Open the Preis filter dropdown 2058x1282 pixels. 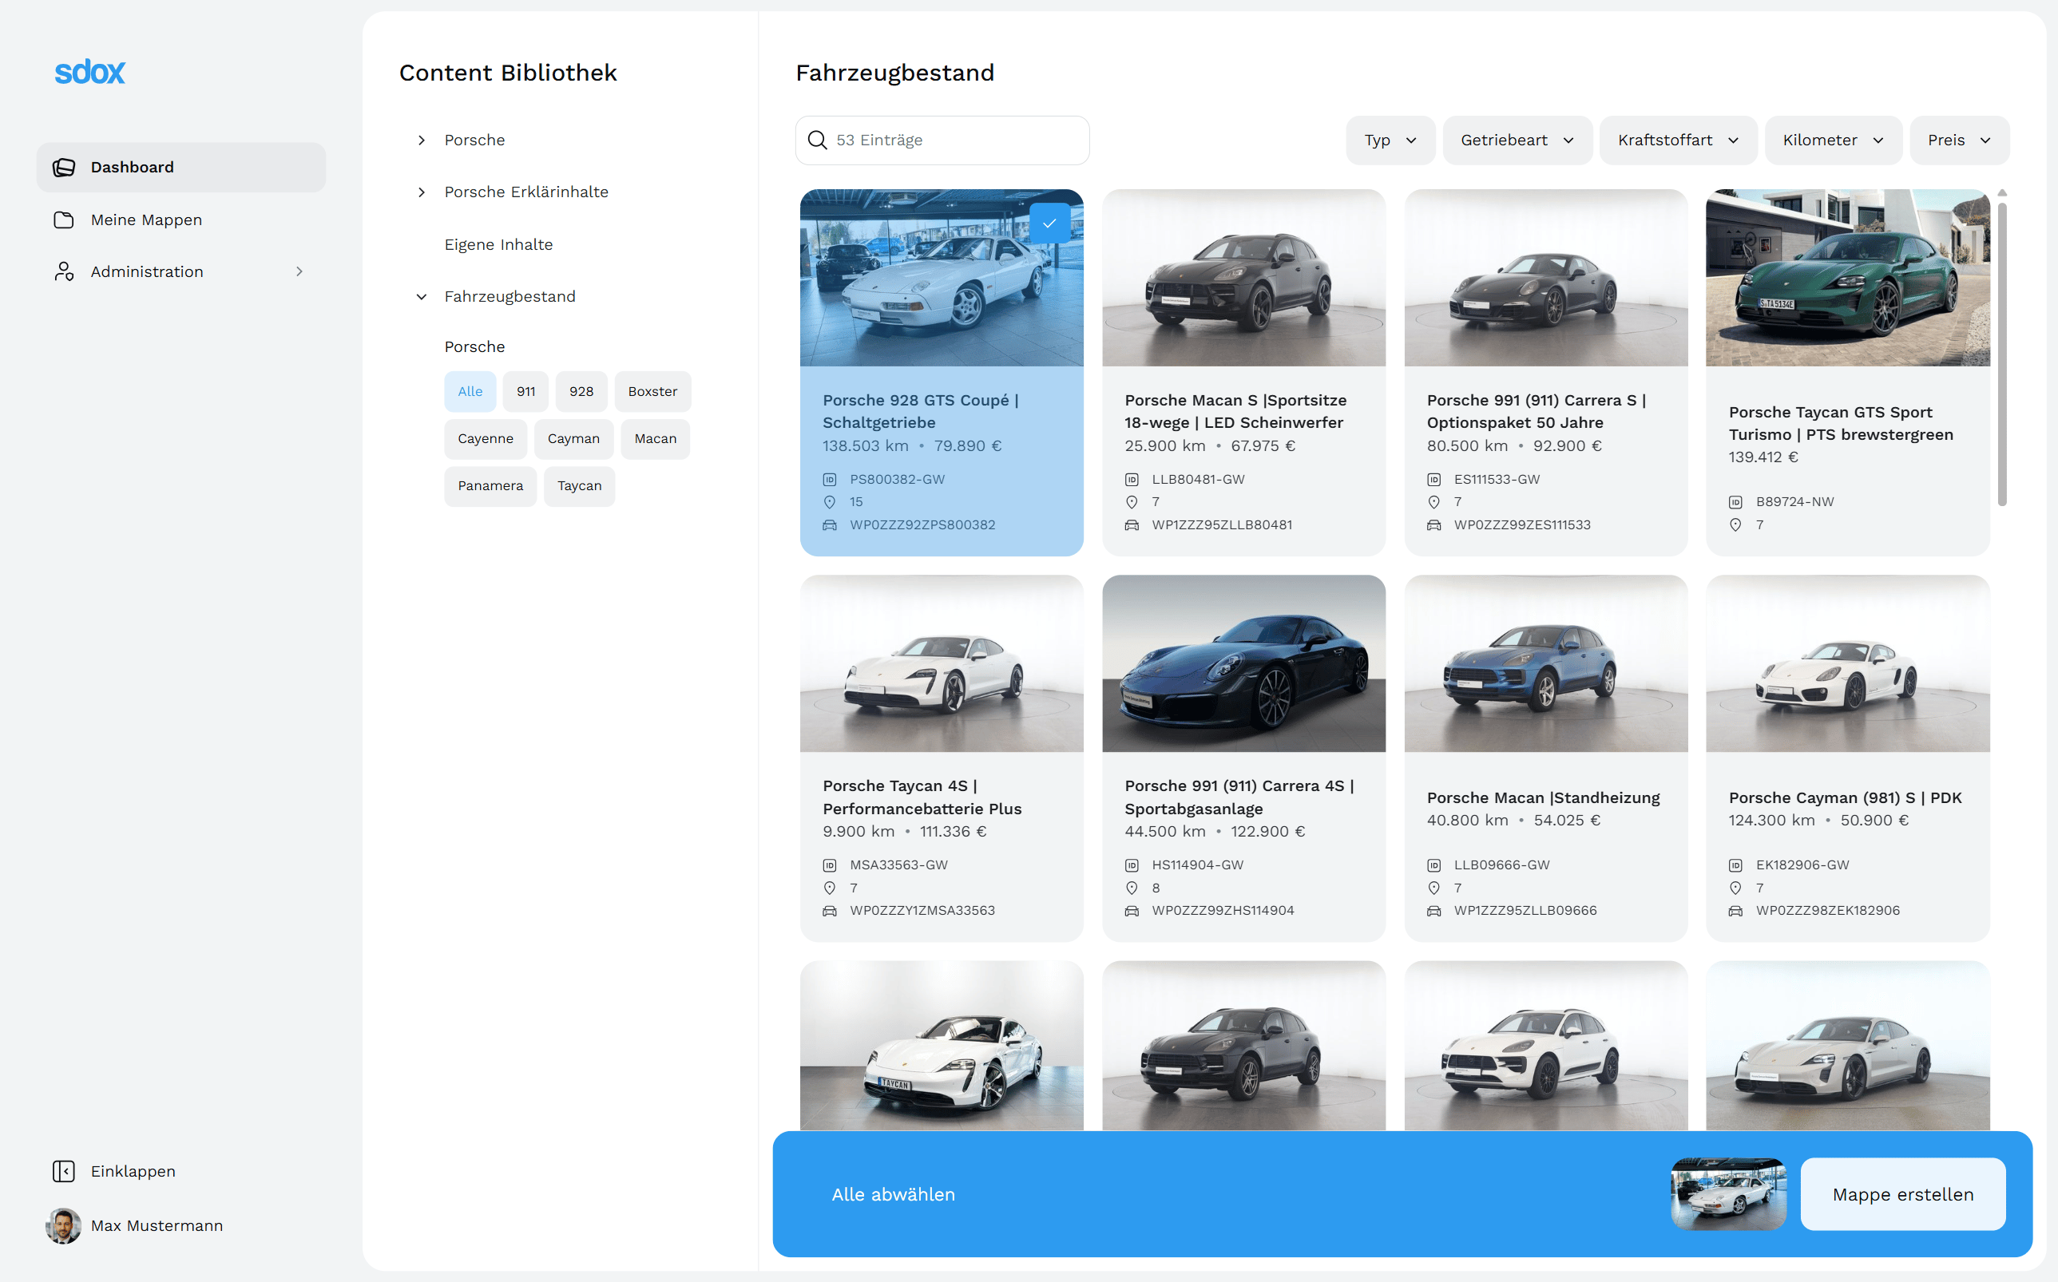pos(1960,140)
